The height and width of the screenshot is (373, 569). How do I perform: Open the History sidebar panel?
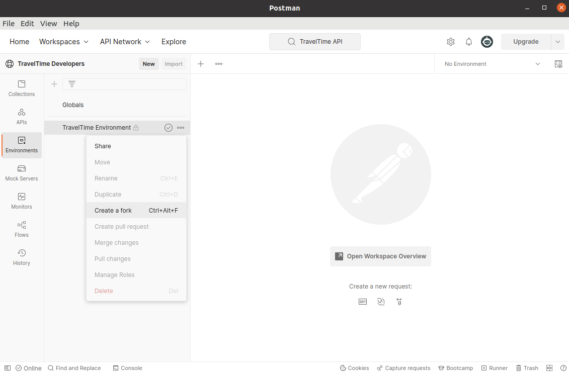point(21,257)
